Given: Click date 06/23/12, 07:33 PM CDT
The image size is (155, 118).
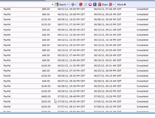Looking at the screenshot, I should (x=71, y=71).
